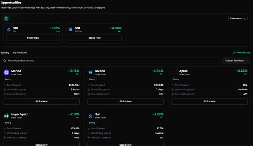Click the APT reward currency value

[245, 94]
